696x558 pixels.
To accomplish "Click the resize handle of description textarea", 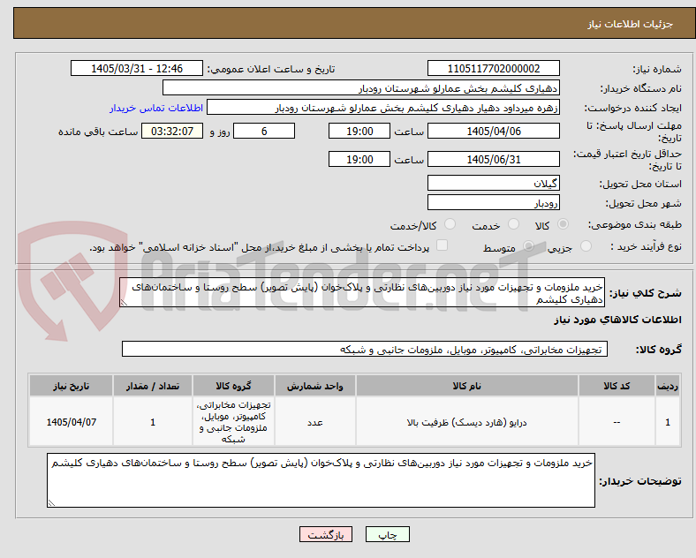I will 124,303.
